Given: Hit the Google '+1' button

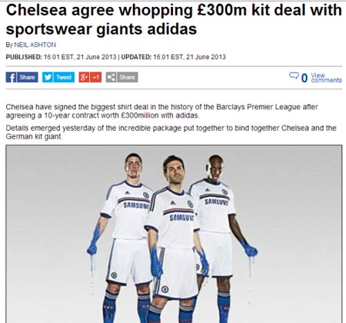Looking at the screenshot, I should coord(95,77).
